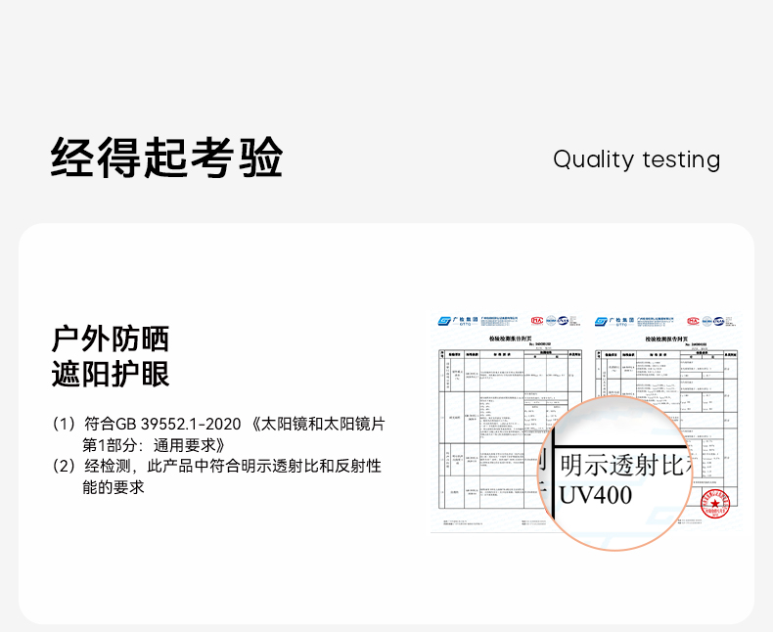Click the 户外防晒 title line
773x632 pixels.
pos(111,339)
